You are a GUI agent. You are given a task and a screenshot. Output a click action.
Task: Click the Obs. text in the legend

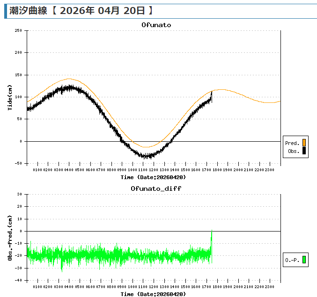(x=293, y=151)
